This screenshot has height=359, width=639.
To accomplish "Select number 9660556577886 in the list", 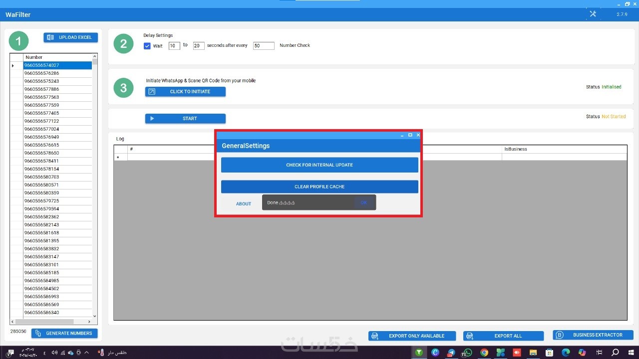I will (57, 89).
